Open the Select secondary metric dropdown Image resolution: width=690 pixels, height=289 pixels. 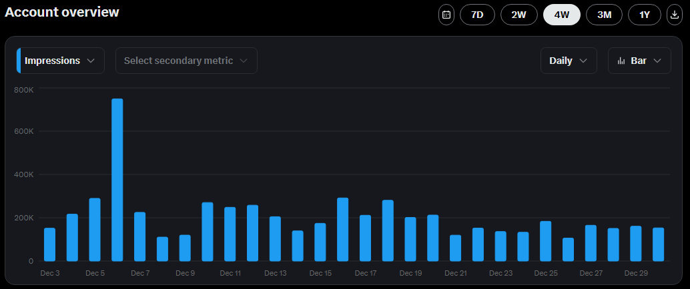click(186, 61)
